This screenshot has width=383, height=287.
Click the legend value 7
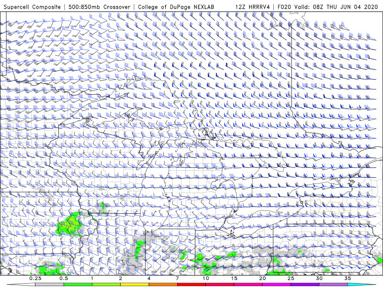pos(177,278)
